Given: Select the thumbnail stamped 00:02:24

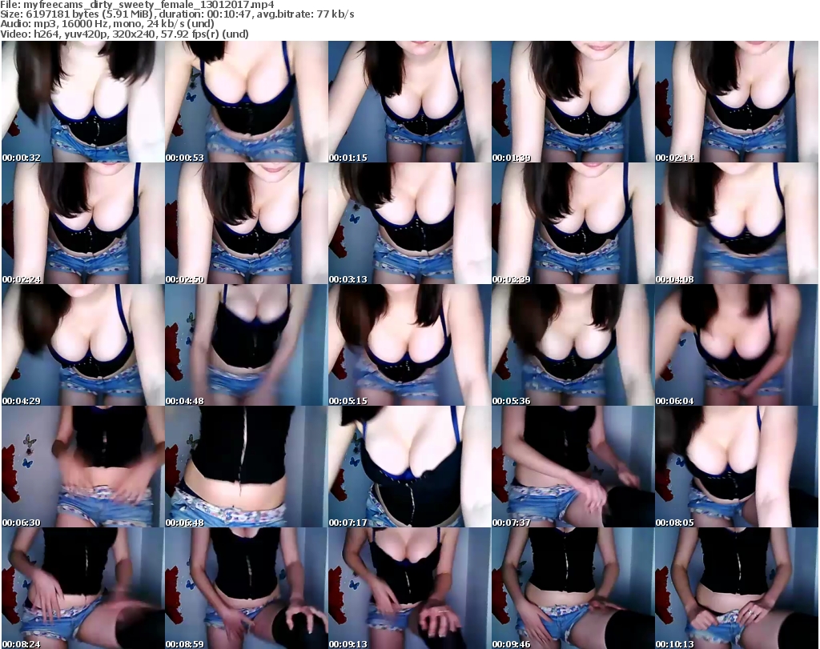Looking at the screenshot, I should [x=82, y=223].
